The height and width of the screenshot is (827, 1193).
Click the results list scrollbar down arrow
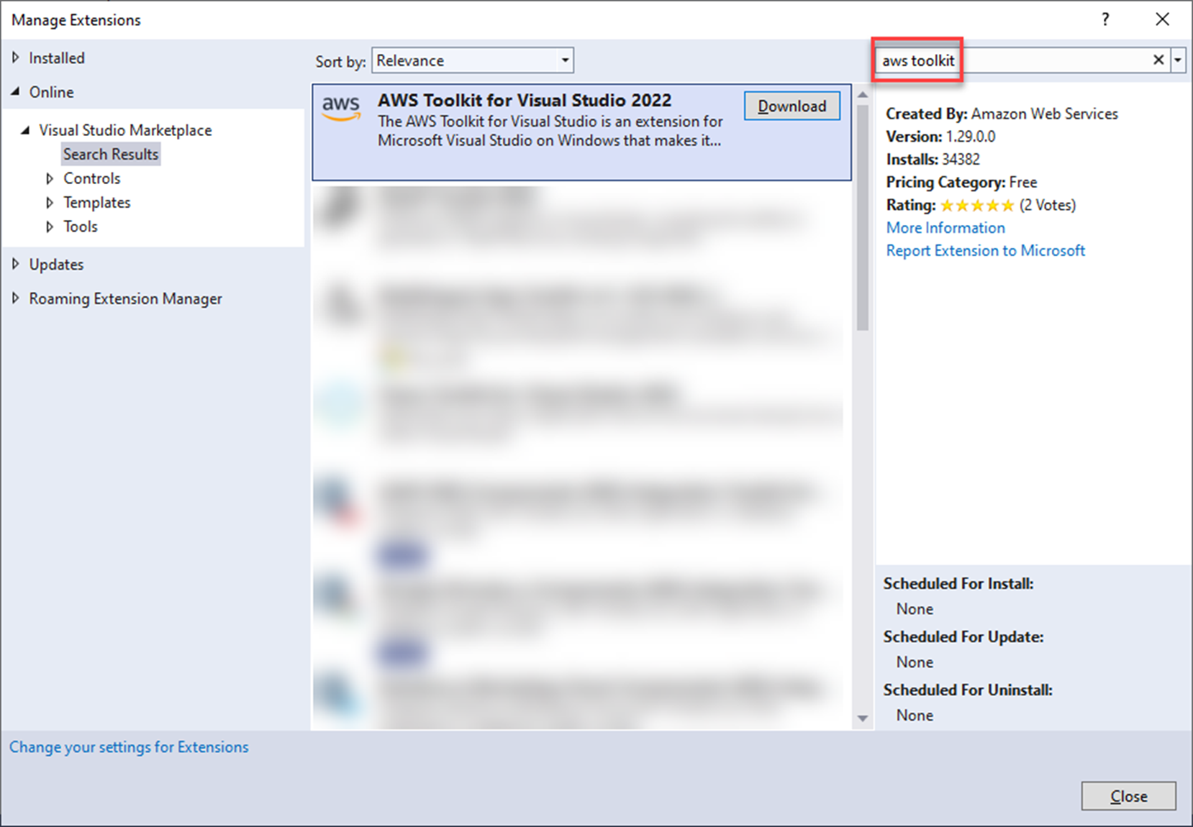tap(863, 718)
